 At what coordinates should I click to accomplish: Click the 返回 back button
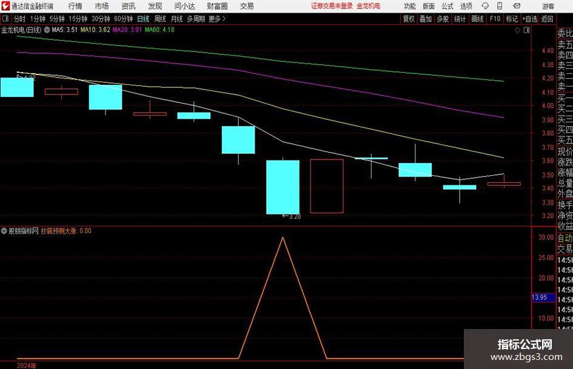pos(547,19)
